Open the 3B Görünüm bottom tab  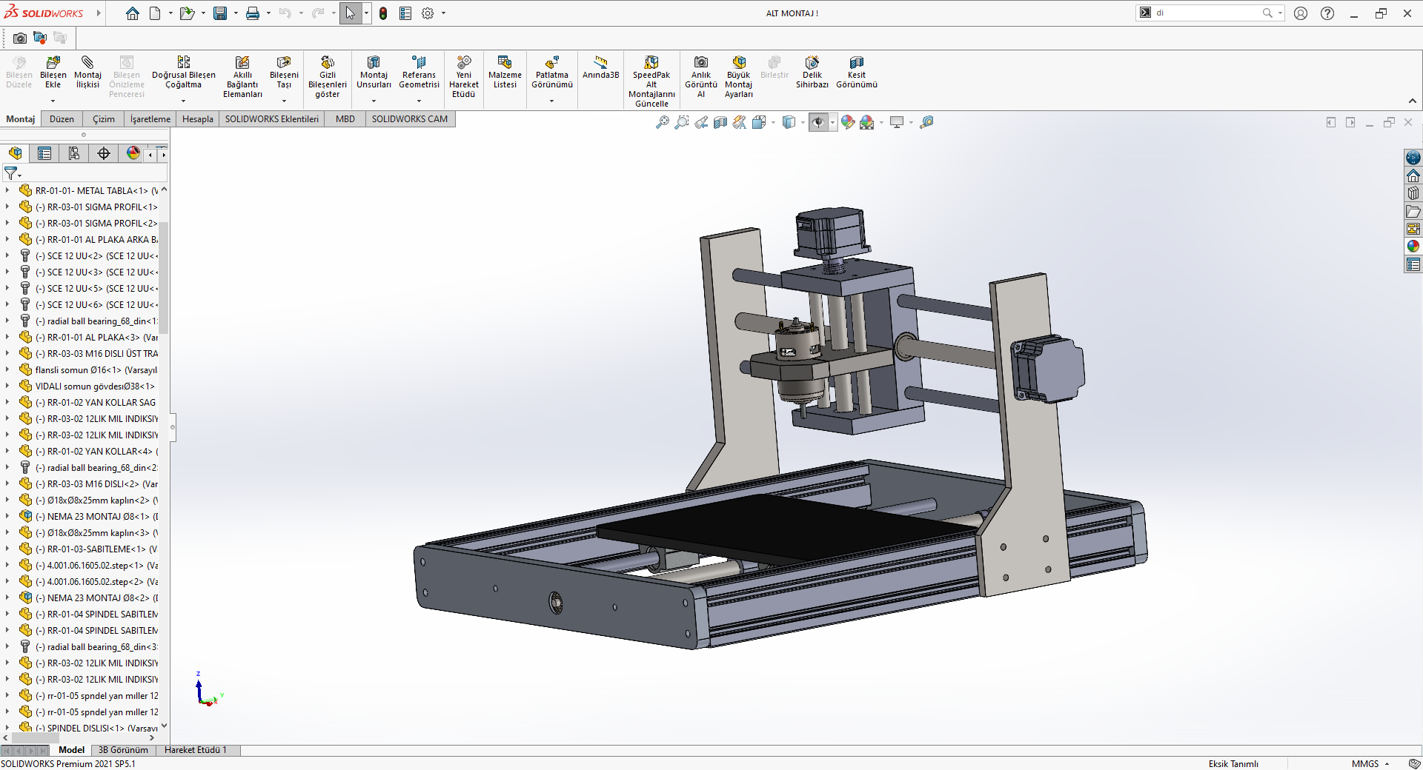pos(123,750)
